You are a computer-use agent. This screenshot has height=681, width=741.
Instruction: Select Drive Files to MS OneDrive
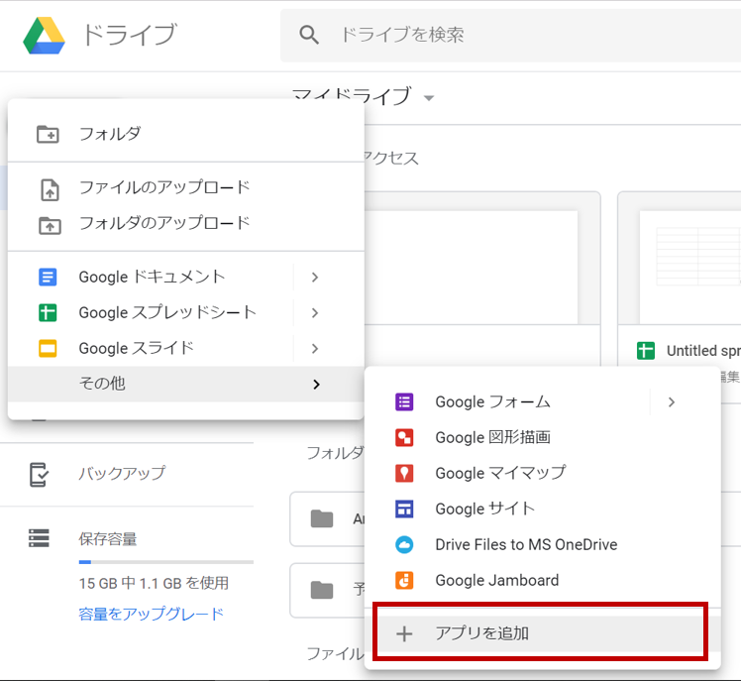point(543,545)
